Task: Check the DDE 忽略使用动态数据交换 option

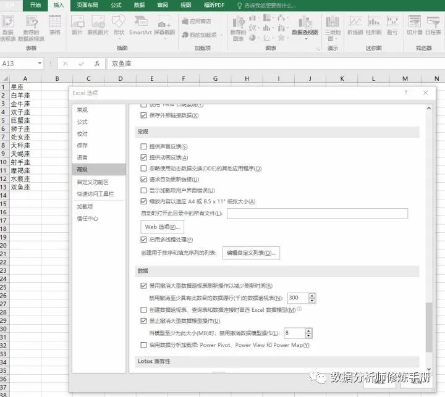Action: click(x=143, y=169)
